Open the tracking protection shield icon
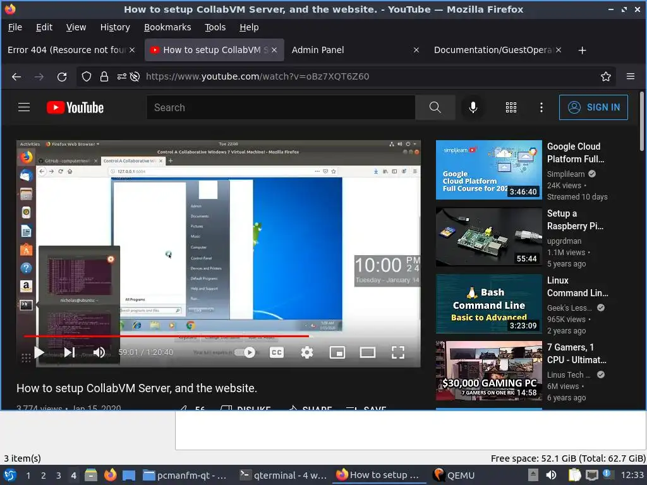The image size is (647, 485). click(86, 76)
